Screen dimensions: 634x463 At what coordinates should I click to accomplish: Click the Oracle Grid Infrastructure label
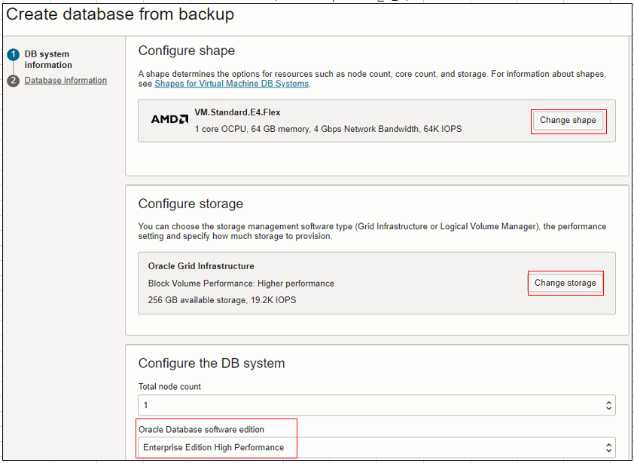(201, 266)
